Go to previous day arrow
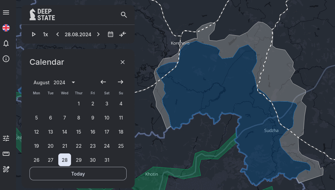The width and height of the screenshot is (335, 190). pos(57,34)
